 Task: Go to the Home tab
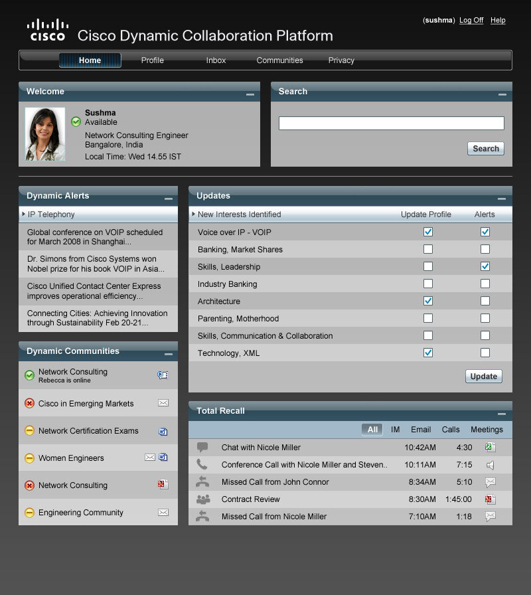tap(90, 60)
